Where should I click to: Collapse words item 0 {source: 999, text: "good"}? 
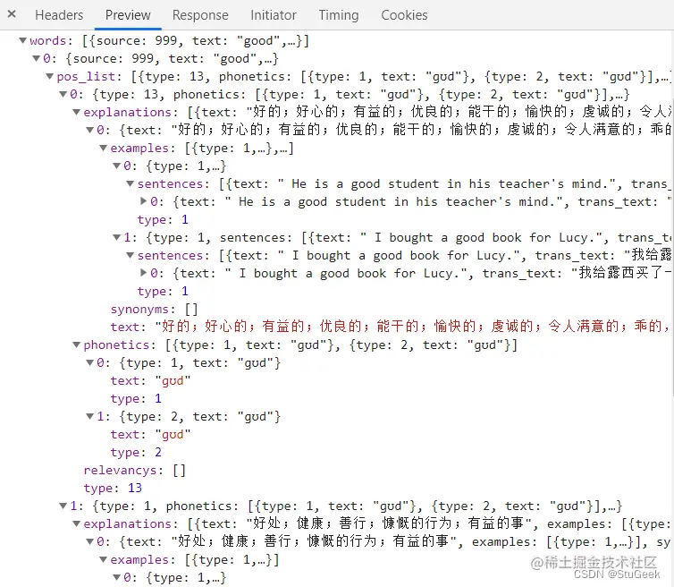(37, 58)
